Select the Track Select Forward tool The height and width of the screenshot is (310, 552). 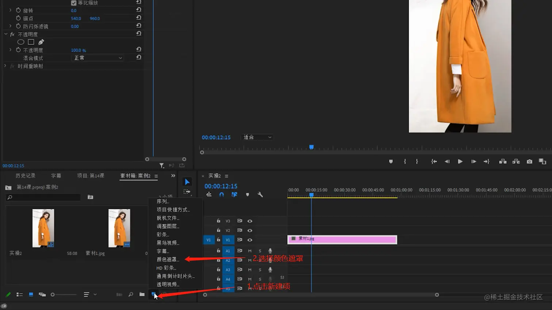[x=187, y=191]
